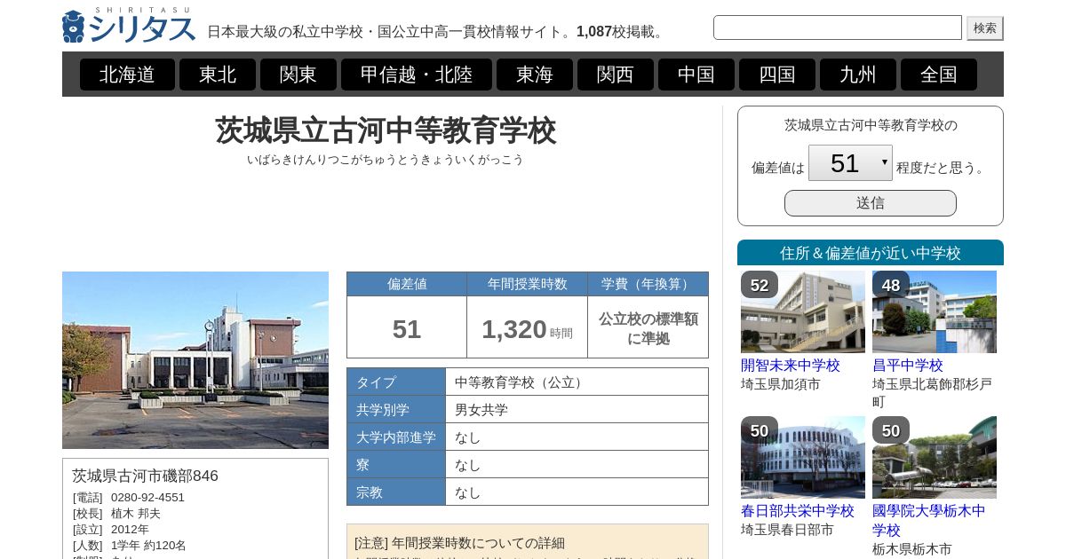Viewport: 1066px width, 559px height.
Task: Click the 住所＆偏差値が近い中学校 header
Action: (871, 253)
